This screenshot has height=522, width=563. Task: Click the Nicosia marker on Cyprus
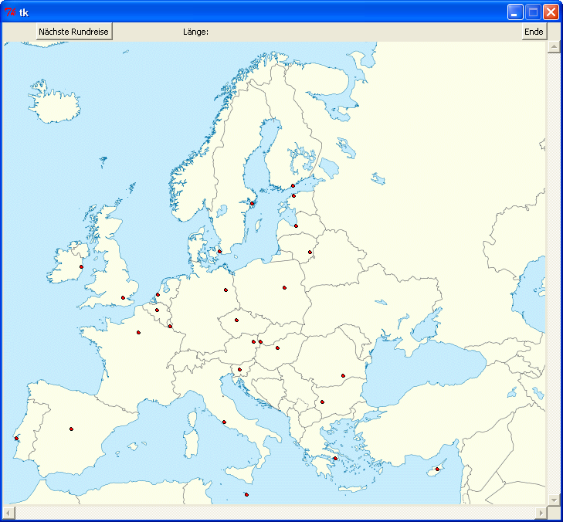[x=437, y=469]
